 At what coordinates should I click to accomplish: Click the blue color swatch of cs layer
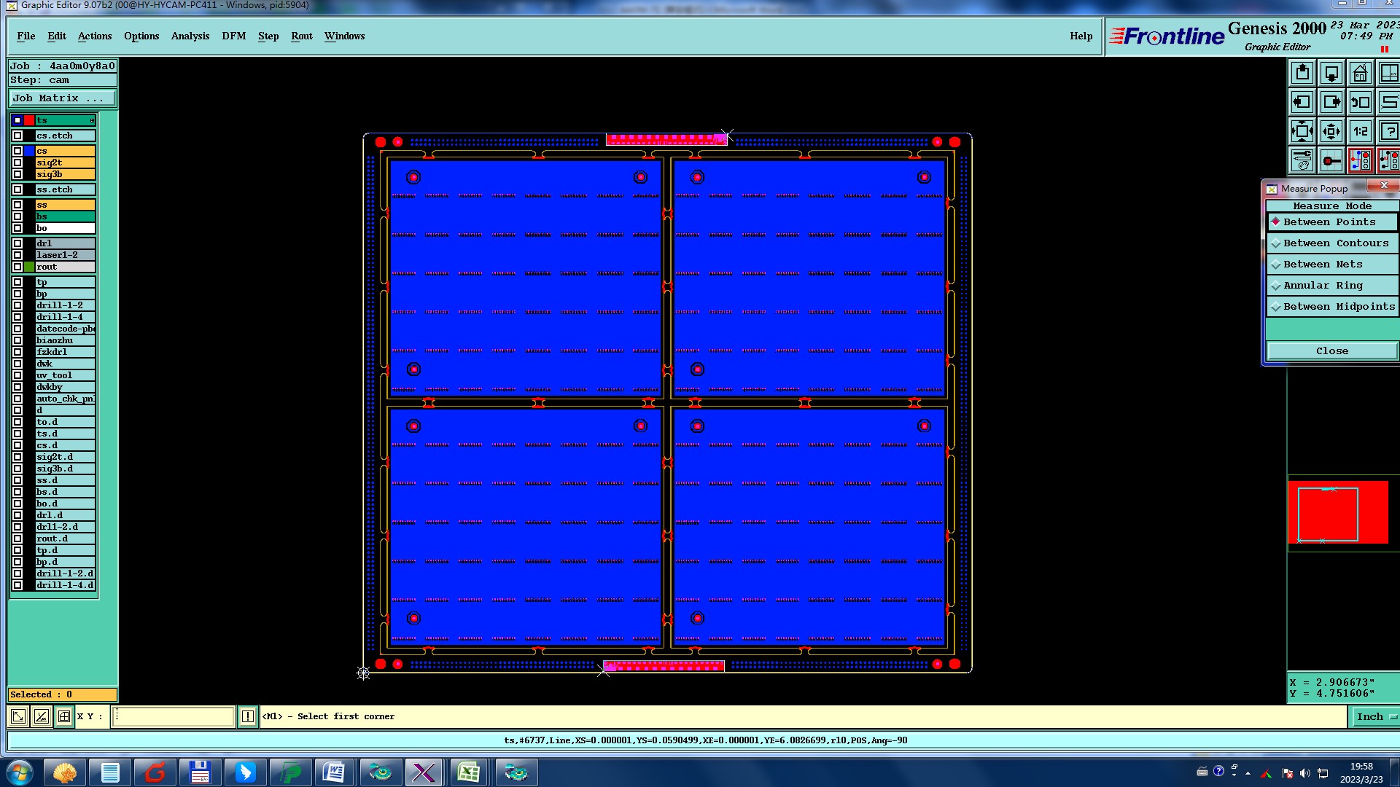click(x=29, y=152)
